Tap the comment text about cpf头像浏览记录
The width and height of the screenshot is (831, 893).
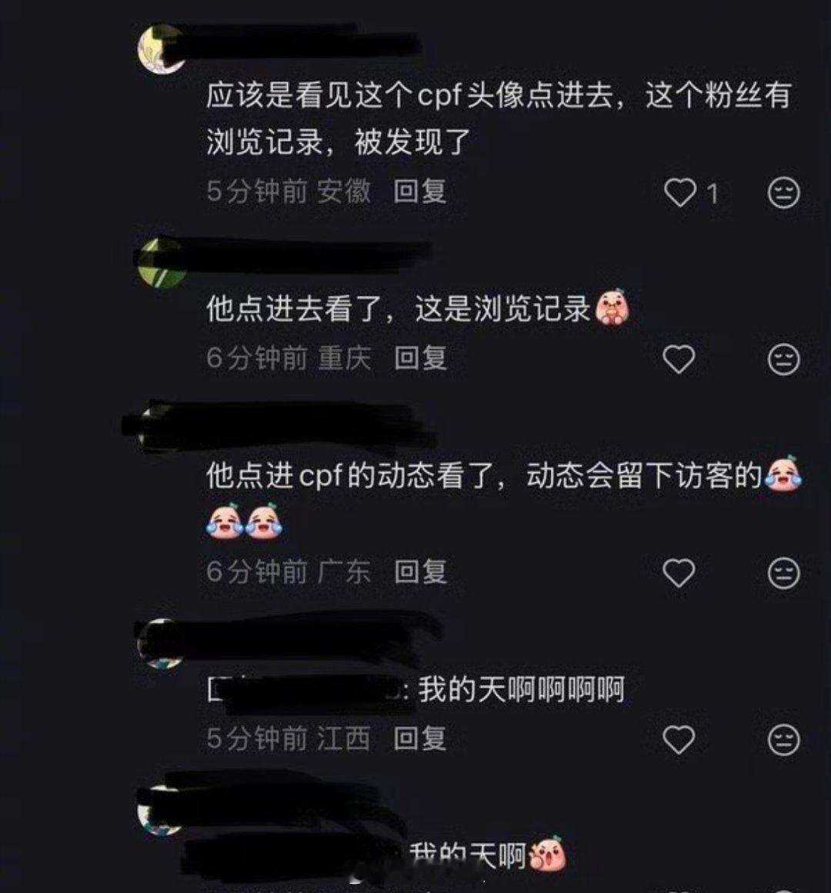tap(499, 118)
